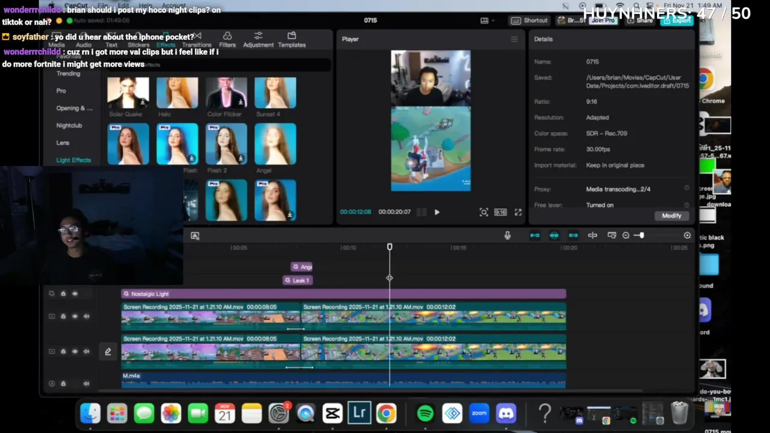This screenshot has height=433, width=770.
Task: Zoom out the timeline with minus icon
Action: tap(626, 235)
